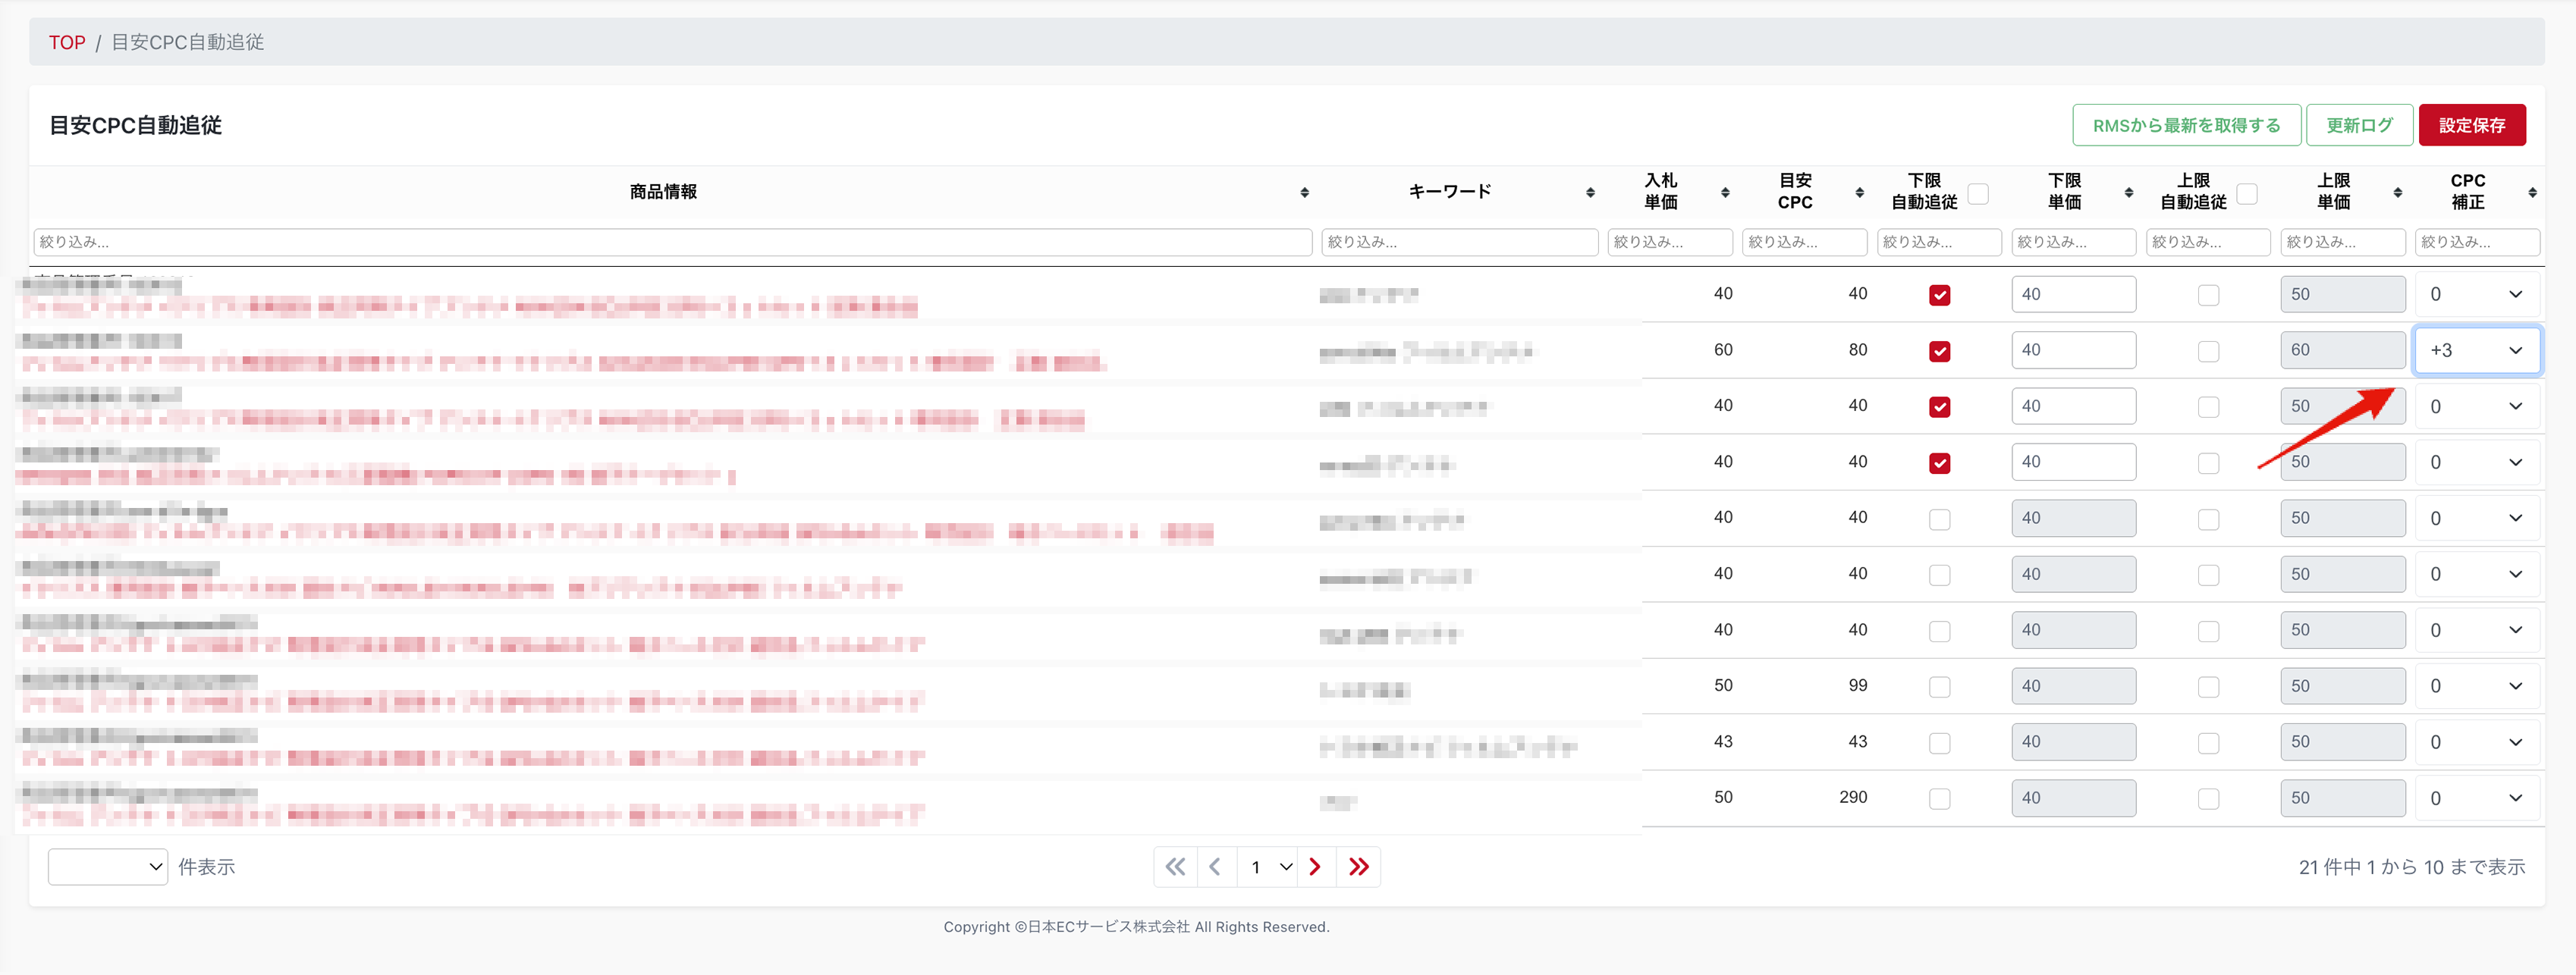This screenshot has height=975, width=2576.
Task: Go to previous page using the left arrow
Action: tap(1215, 867)
